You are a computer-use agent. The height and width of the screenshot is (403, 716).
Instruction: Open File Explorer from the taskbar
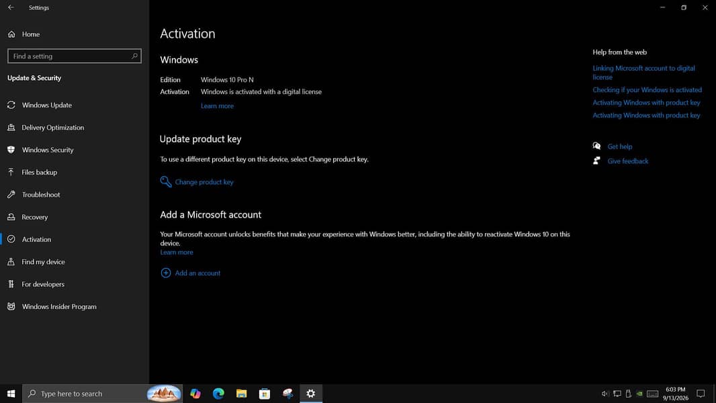click(x=242, y=394)
